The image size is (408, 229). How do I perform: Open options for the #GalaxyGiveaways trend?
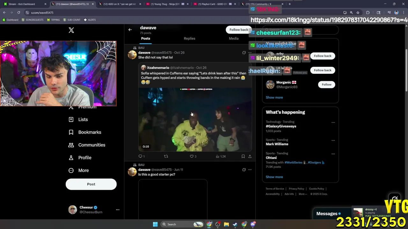[x=333, y=122]
